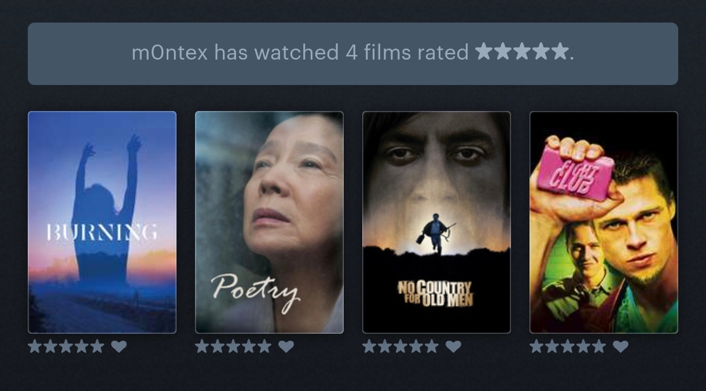Click the star rating under Poetry
Image resolution: width=706 pixels, height=391 pixels.
(x=233, y=346)
